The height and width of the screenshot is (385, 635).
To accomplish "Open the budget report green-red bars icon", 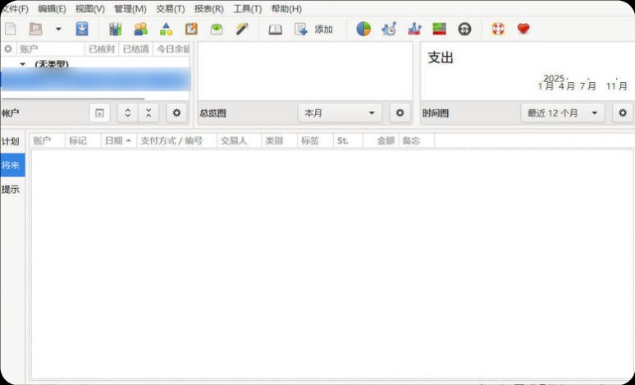I will click(440, 30).
